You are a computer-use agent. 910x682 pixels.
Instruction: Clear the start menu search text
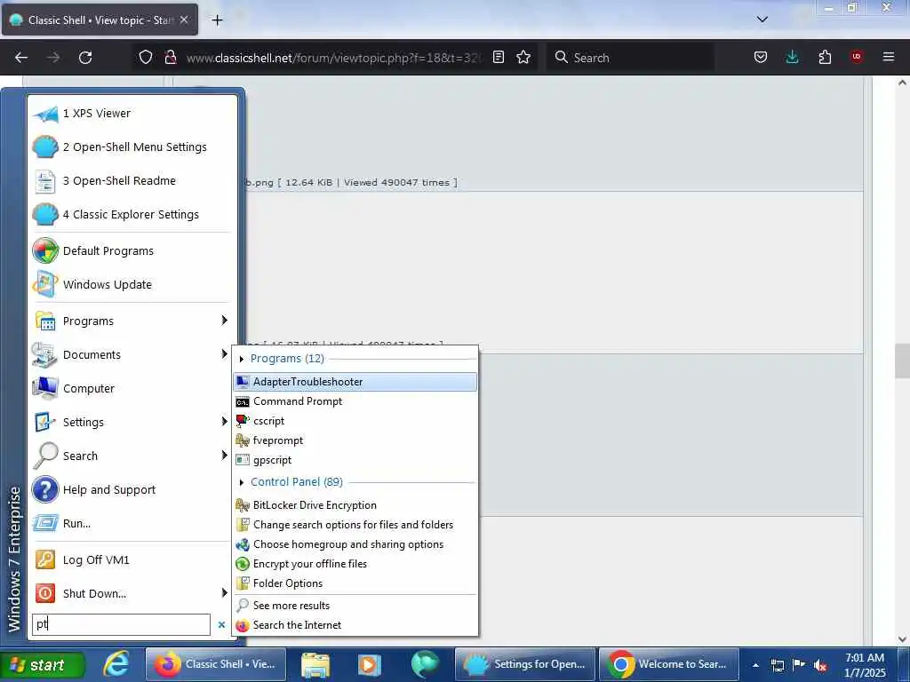point(221,624)
